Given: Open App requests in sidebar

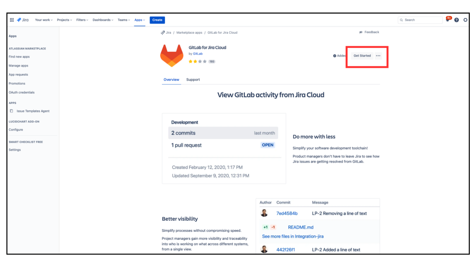Looking at the screenshot, I should tap(18, 74).
